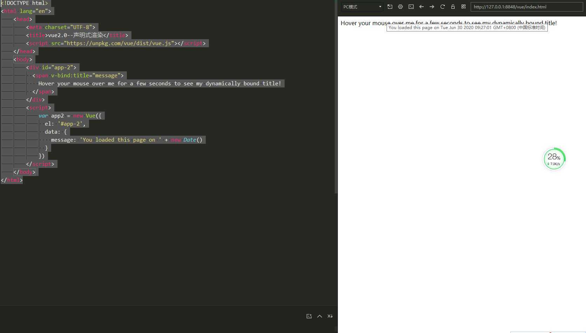
Task: Click the closing </div> tag line
Action: [35, 100]
